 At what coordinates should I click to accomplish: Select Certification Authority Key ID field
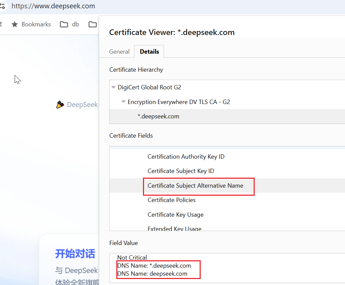pyautogui.click(x=186, y=157)
